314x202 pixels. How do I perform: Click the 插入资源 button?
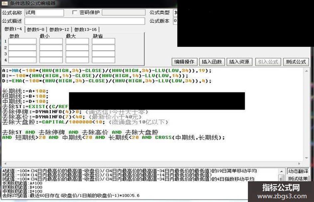pos(239,62)
